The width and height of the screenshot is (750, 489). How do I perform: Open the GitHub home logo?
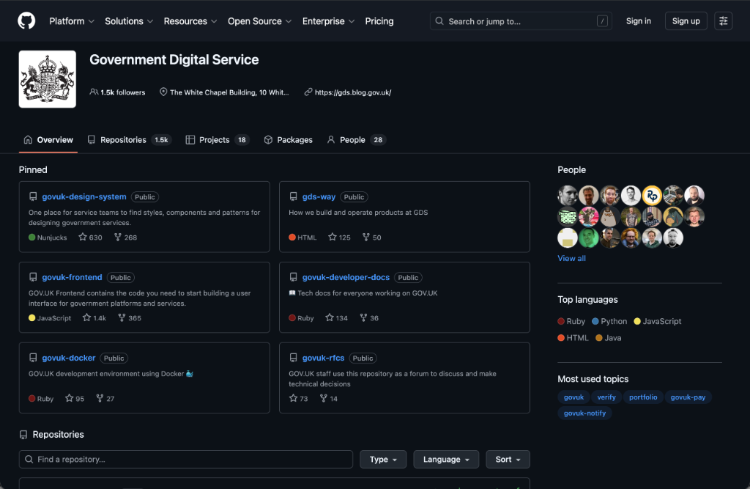pos(26,21)
